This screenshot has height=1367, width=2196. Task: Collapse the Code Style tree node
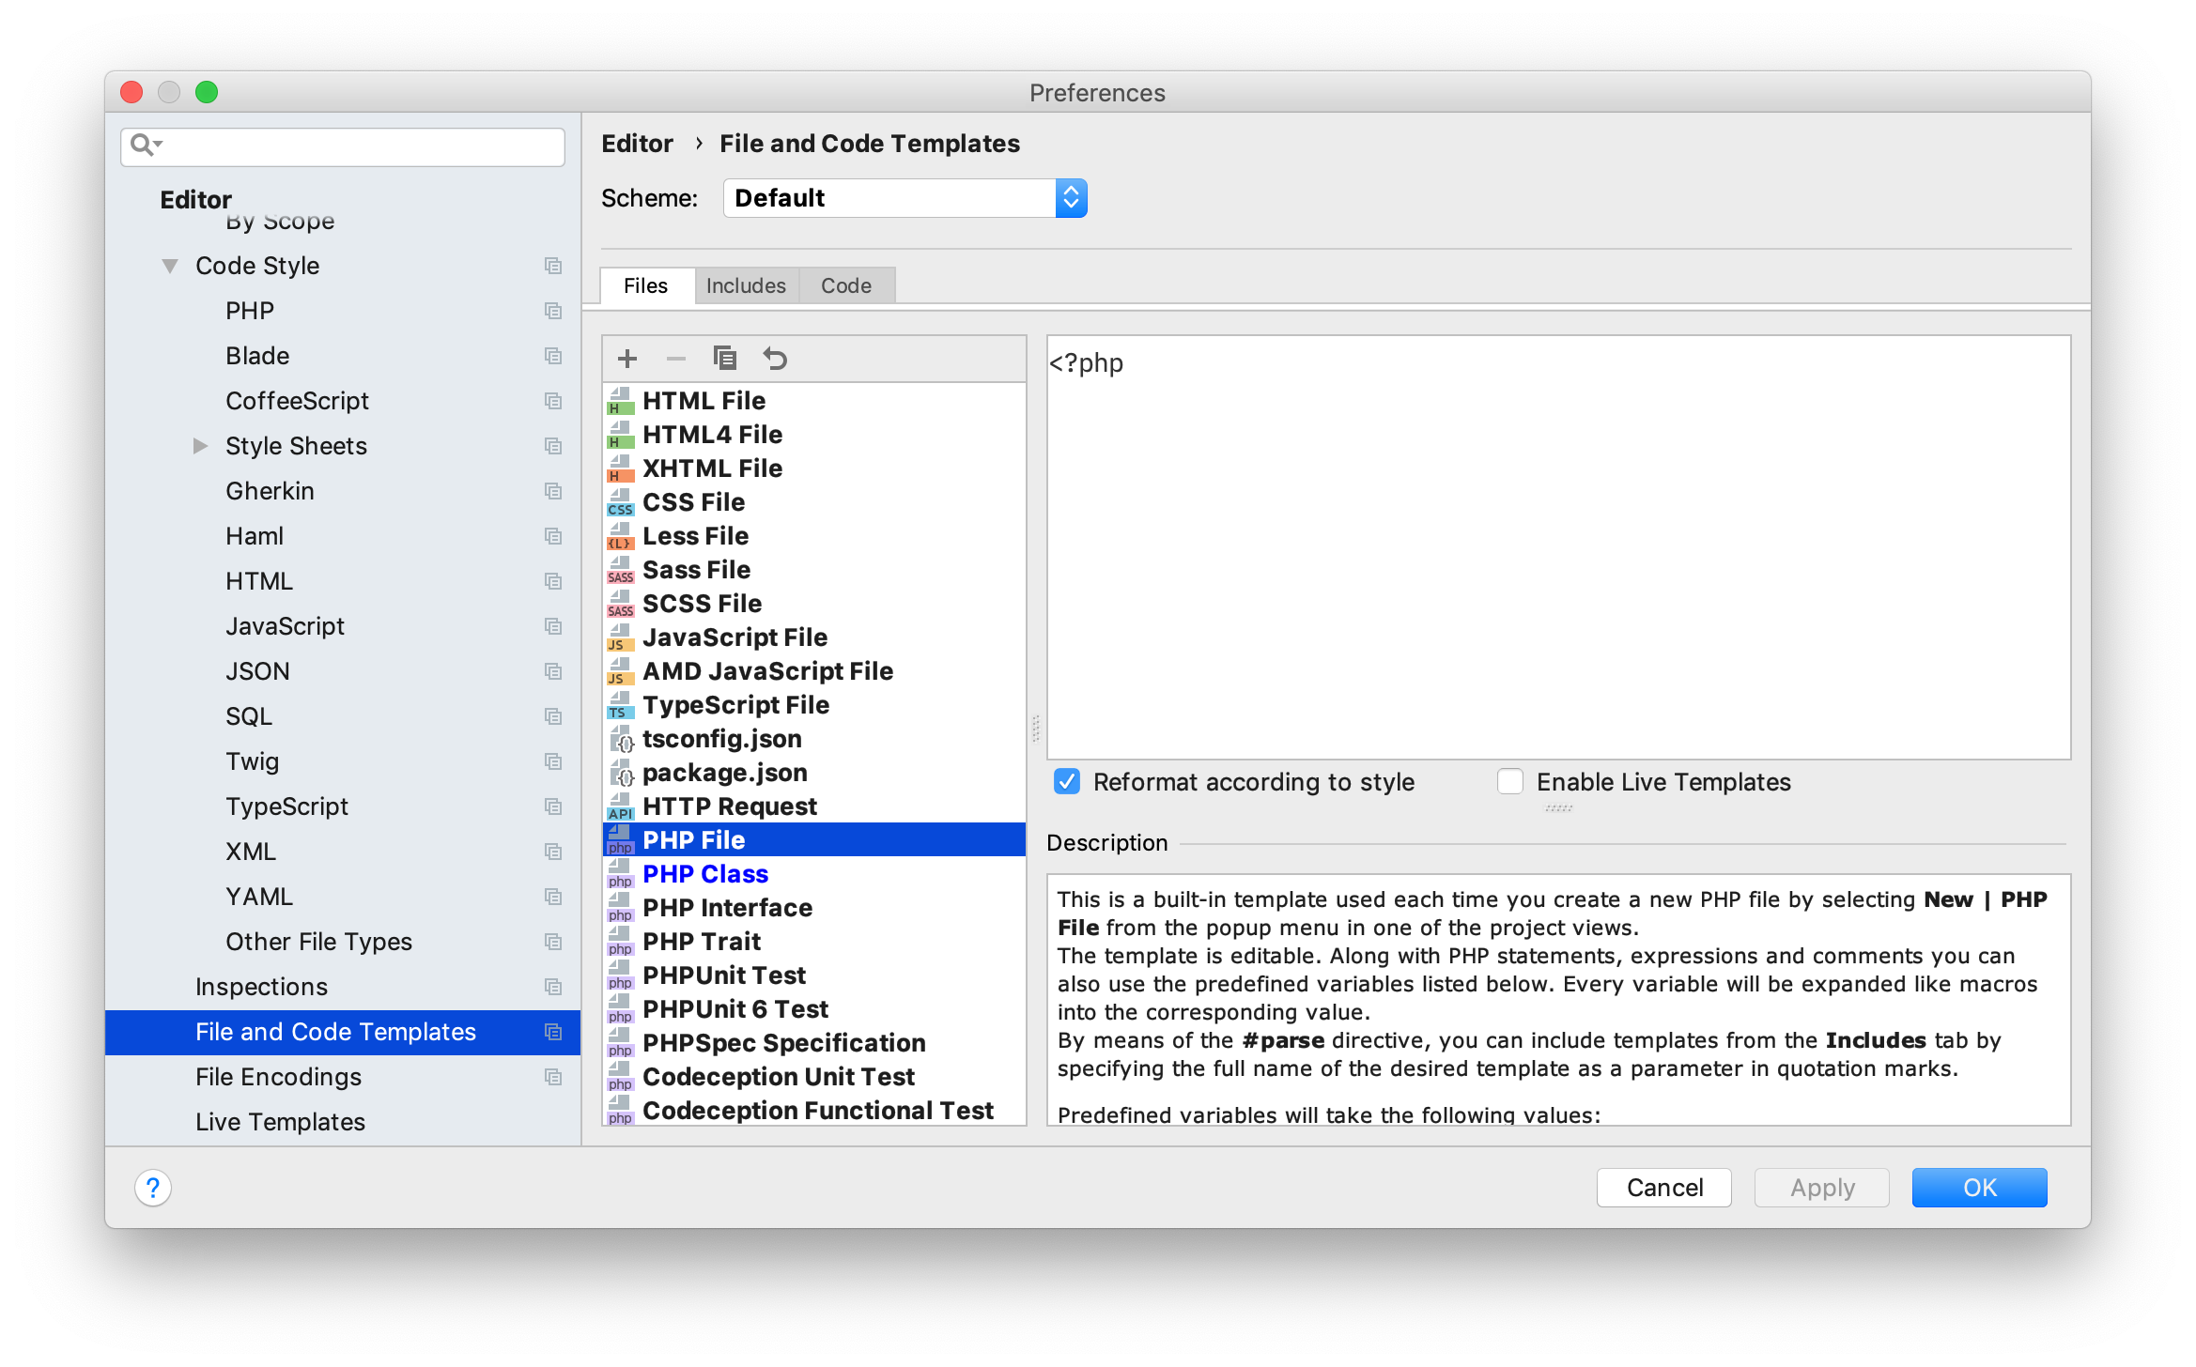(170, 266)
